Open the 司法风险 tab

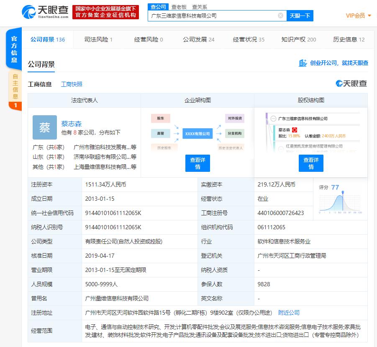[98, 39]
